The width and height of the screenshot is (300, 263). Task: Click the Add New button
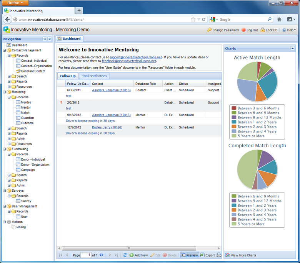pyautogui.click(x=138, y=255)
